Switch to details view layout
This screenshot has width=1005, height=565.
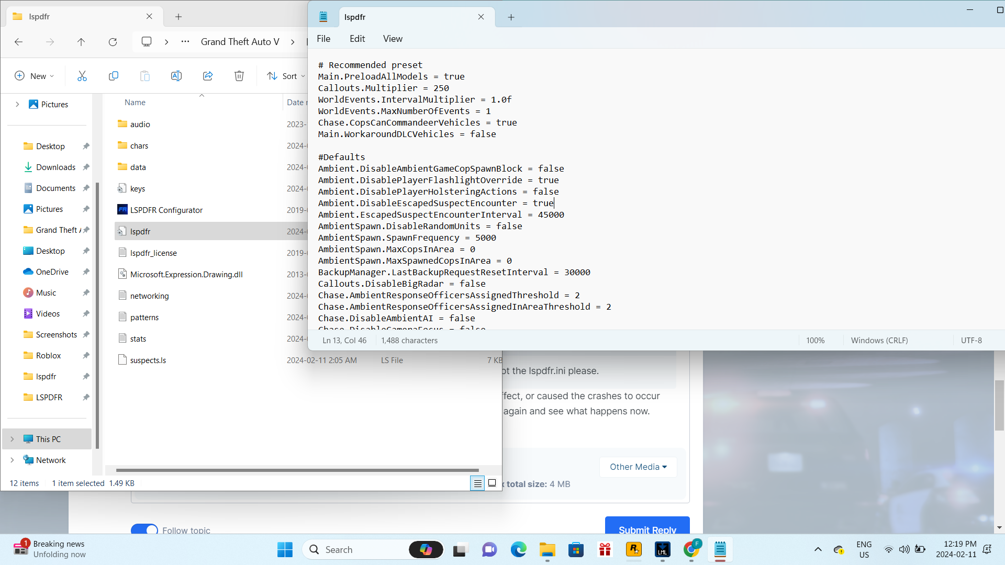click(477, 483)
